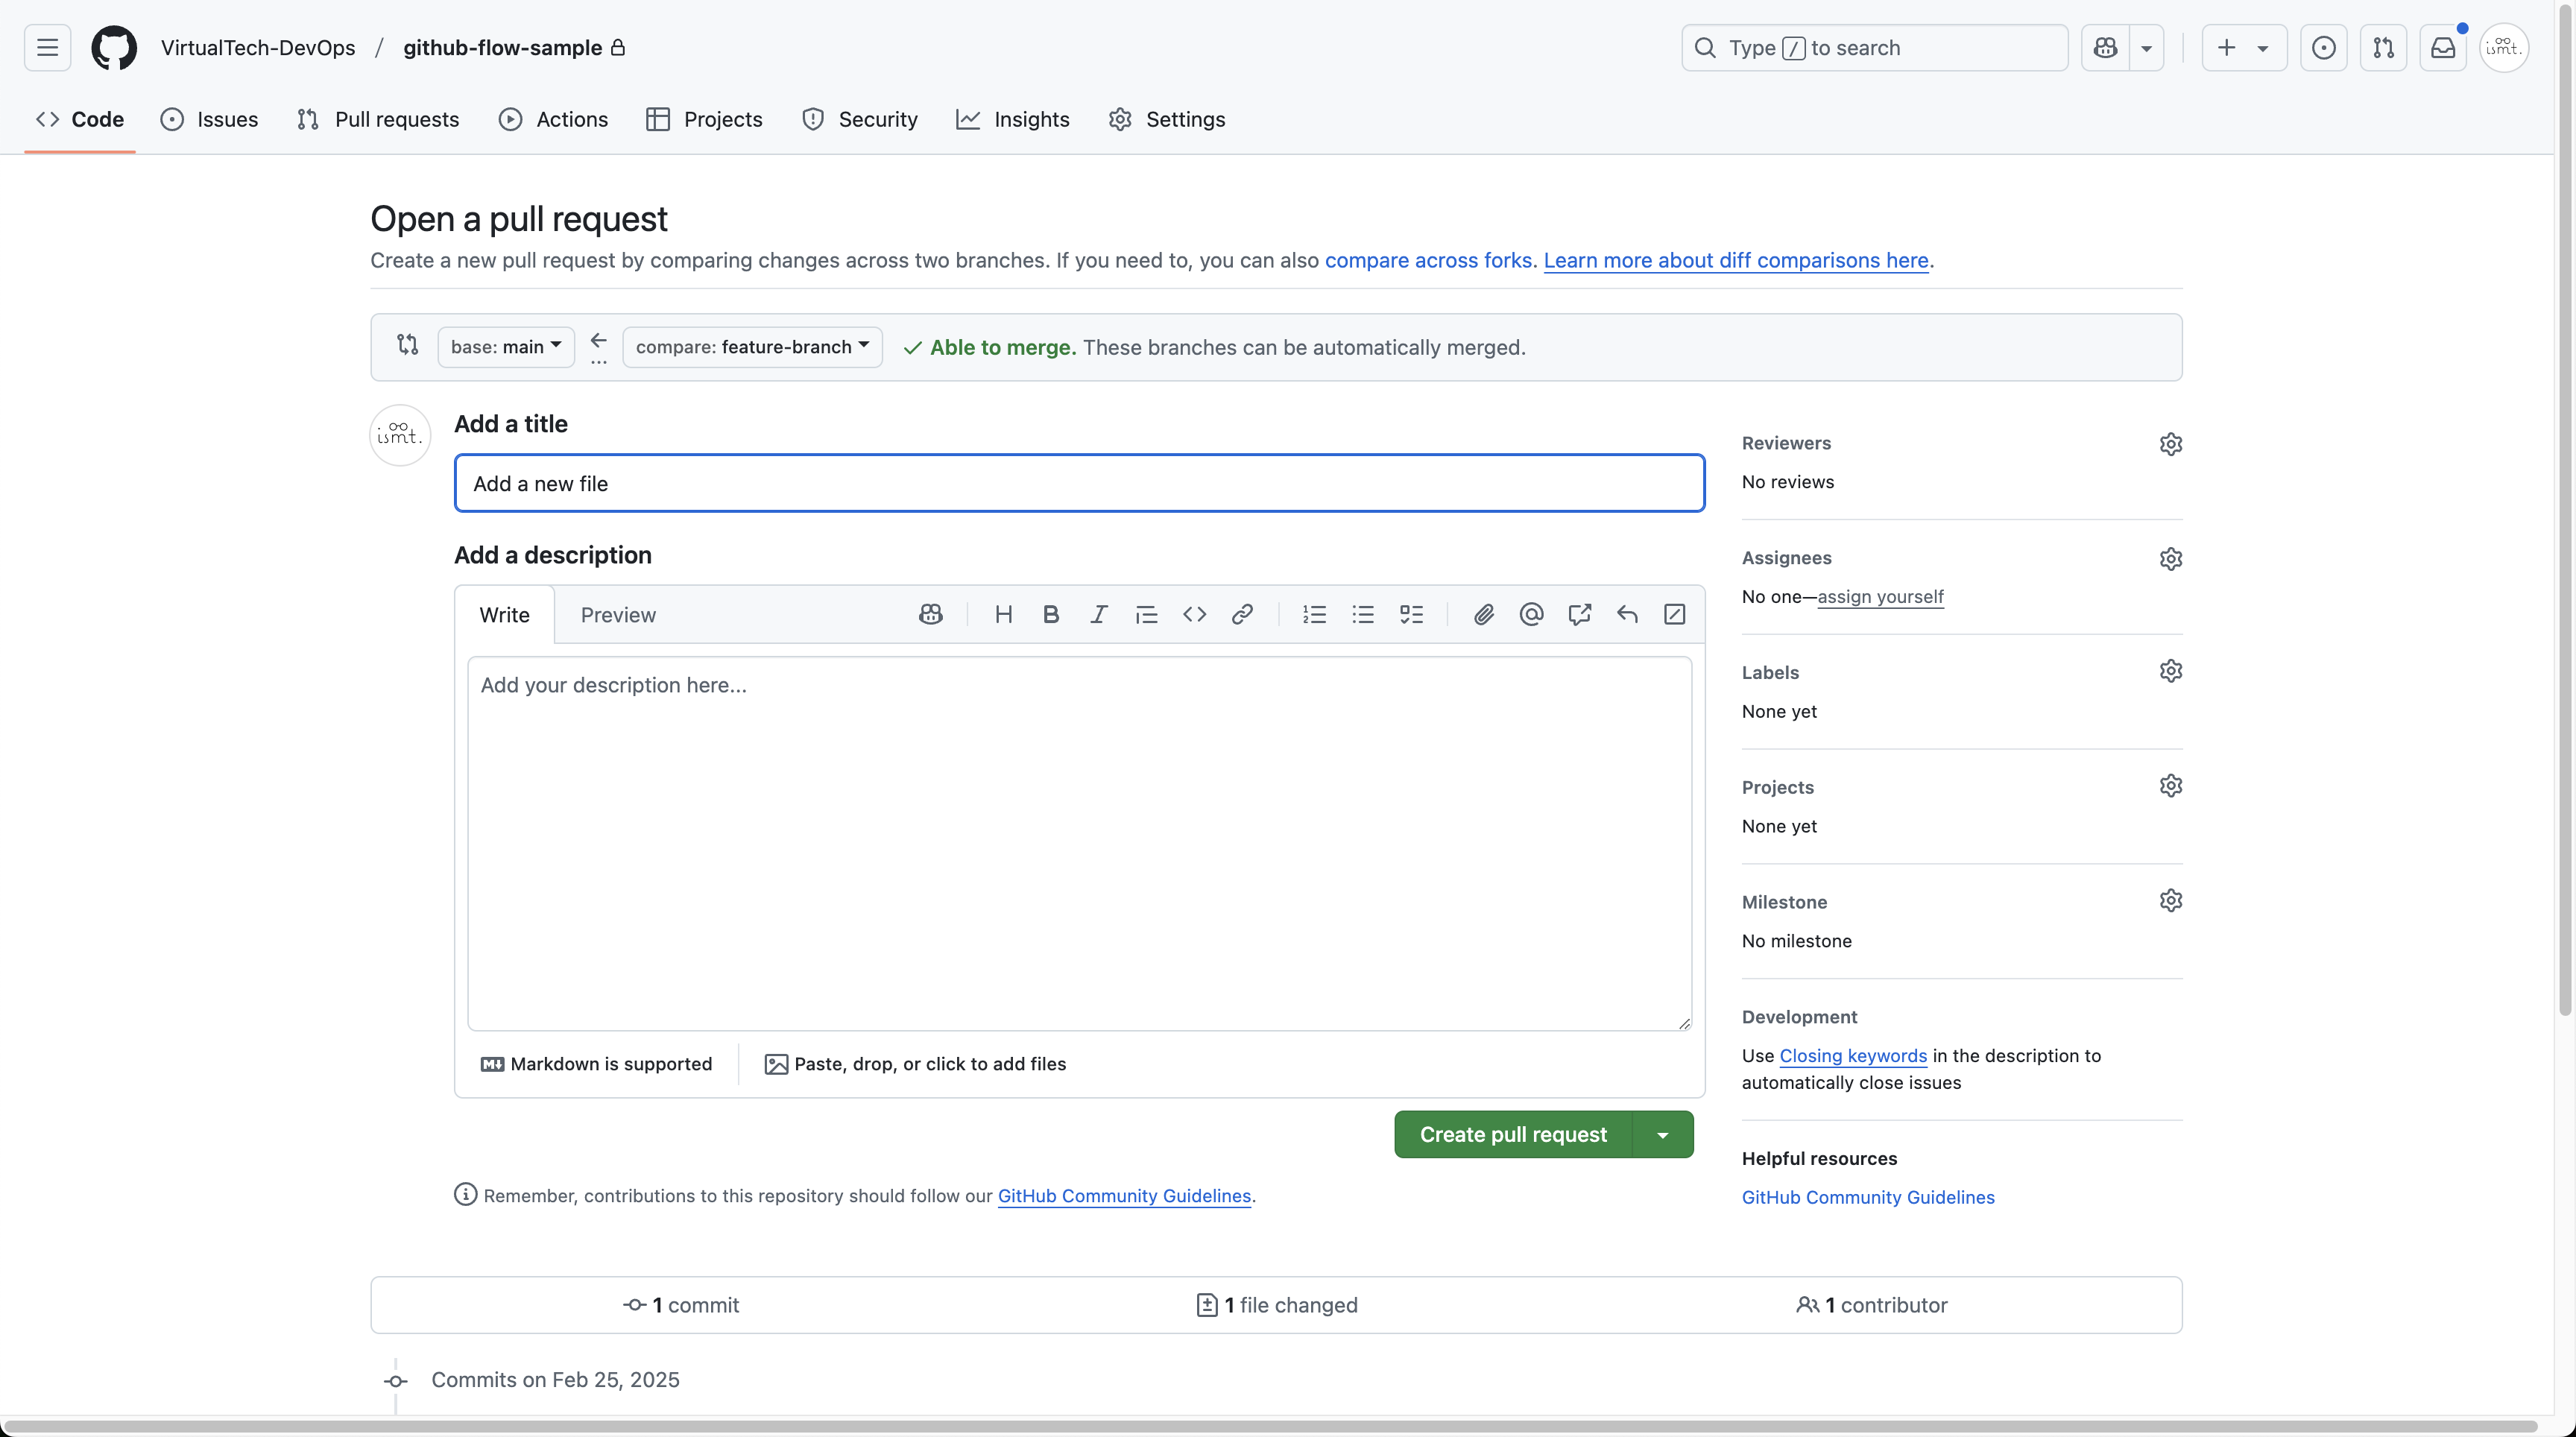Viewport: 2576px width, 1437px height.
Task: Open the plus Create new dropdown
Action: click(x=2244, y=48)
